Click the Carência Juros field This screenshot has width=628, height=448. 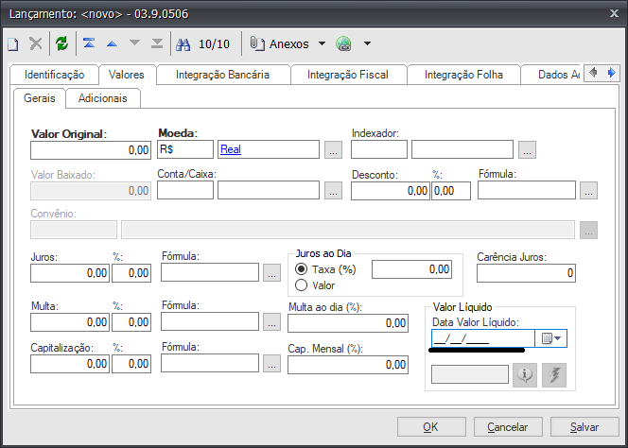(526, 273)
